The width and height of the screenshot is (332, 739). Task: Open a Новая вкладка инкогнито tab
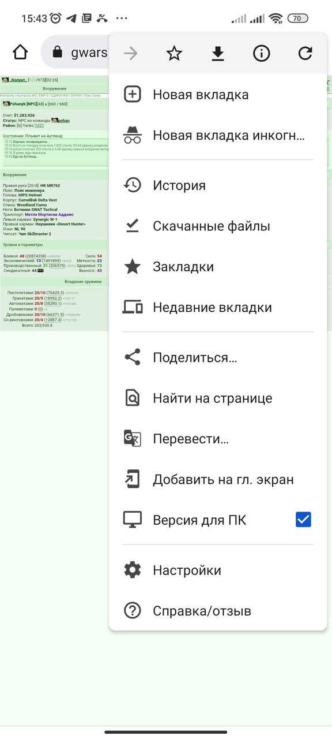point(218,136)
